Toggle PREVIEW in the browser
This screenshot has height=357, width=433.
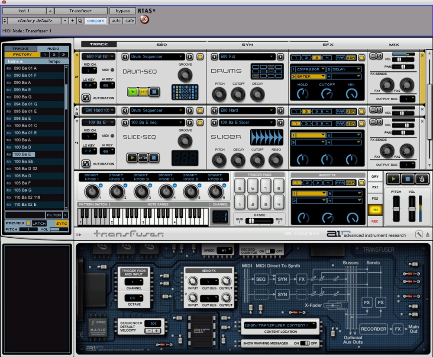(x=29, y=223)
